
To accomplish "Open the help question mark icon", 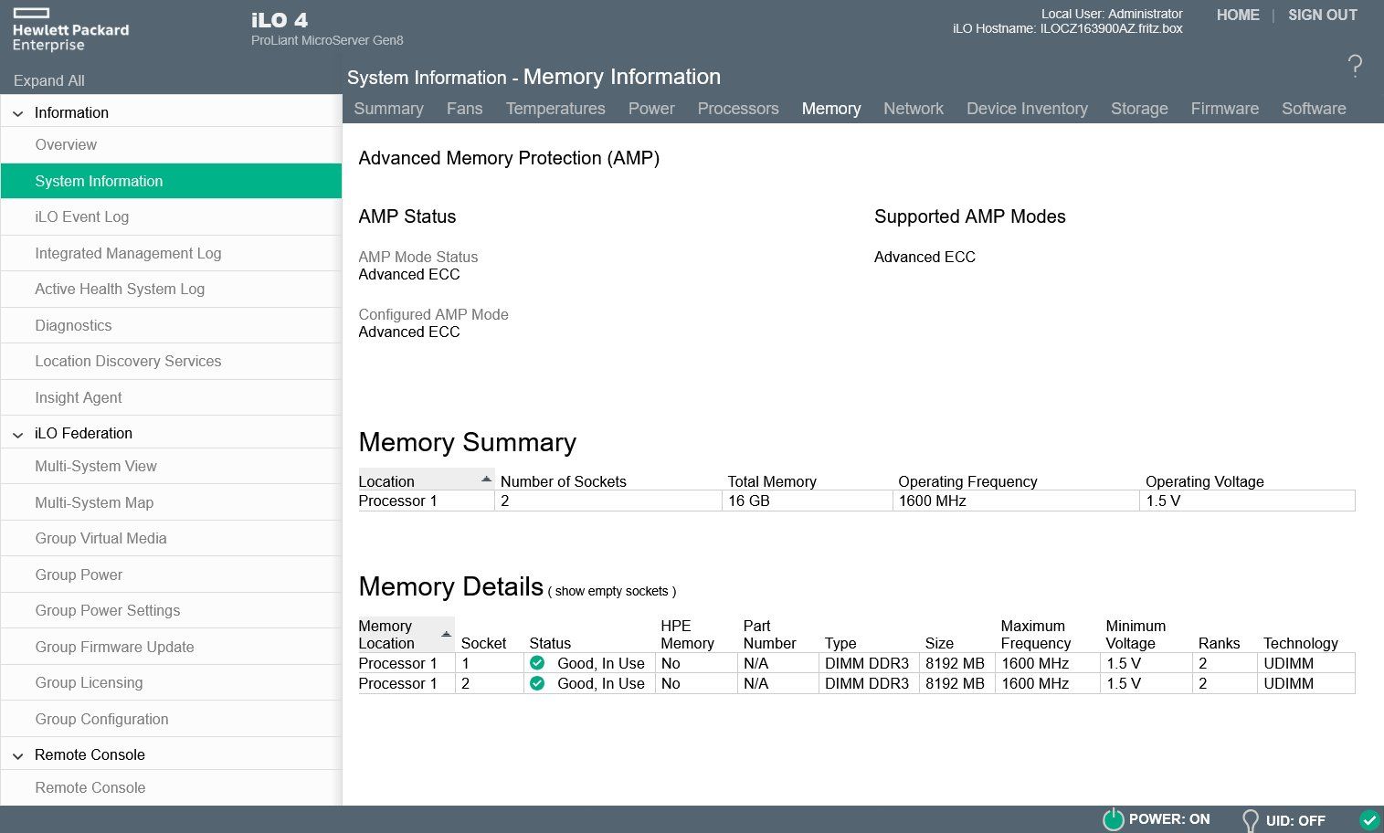I will click(1355, 66).
